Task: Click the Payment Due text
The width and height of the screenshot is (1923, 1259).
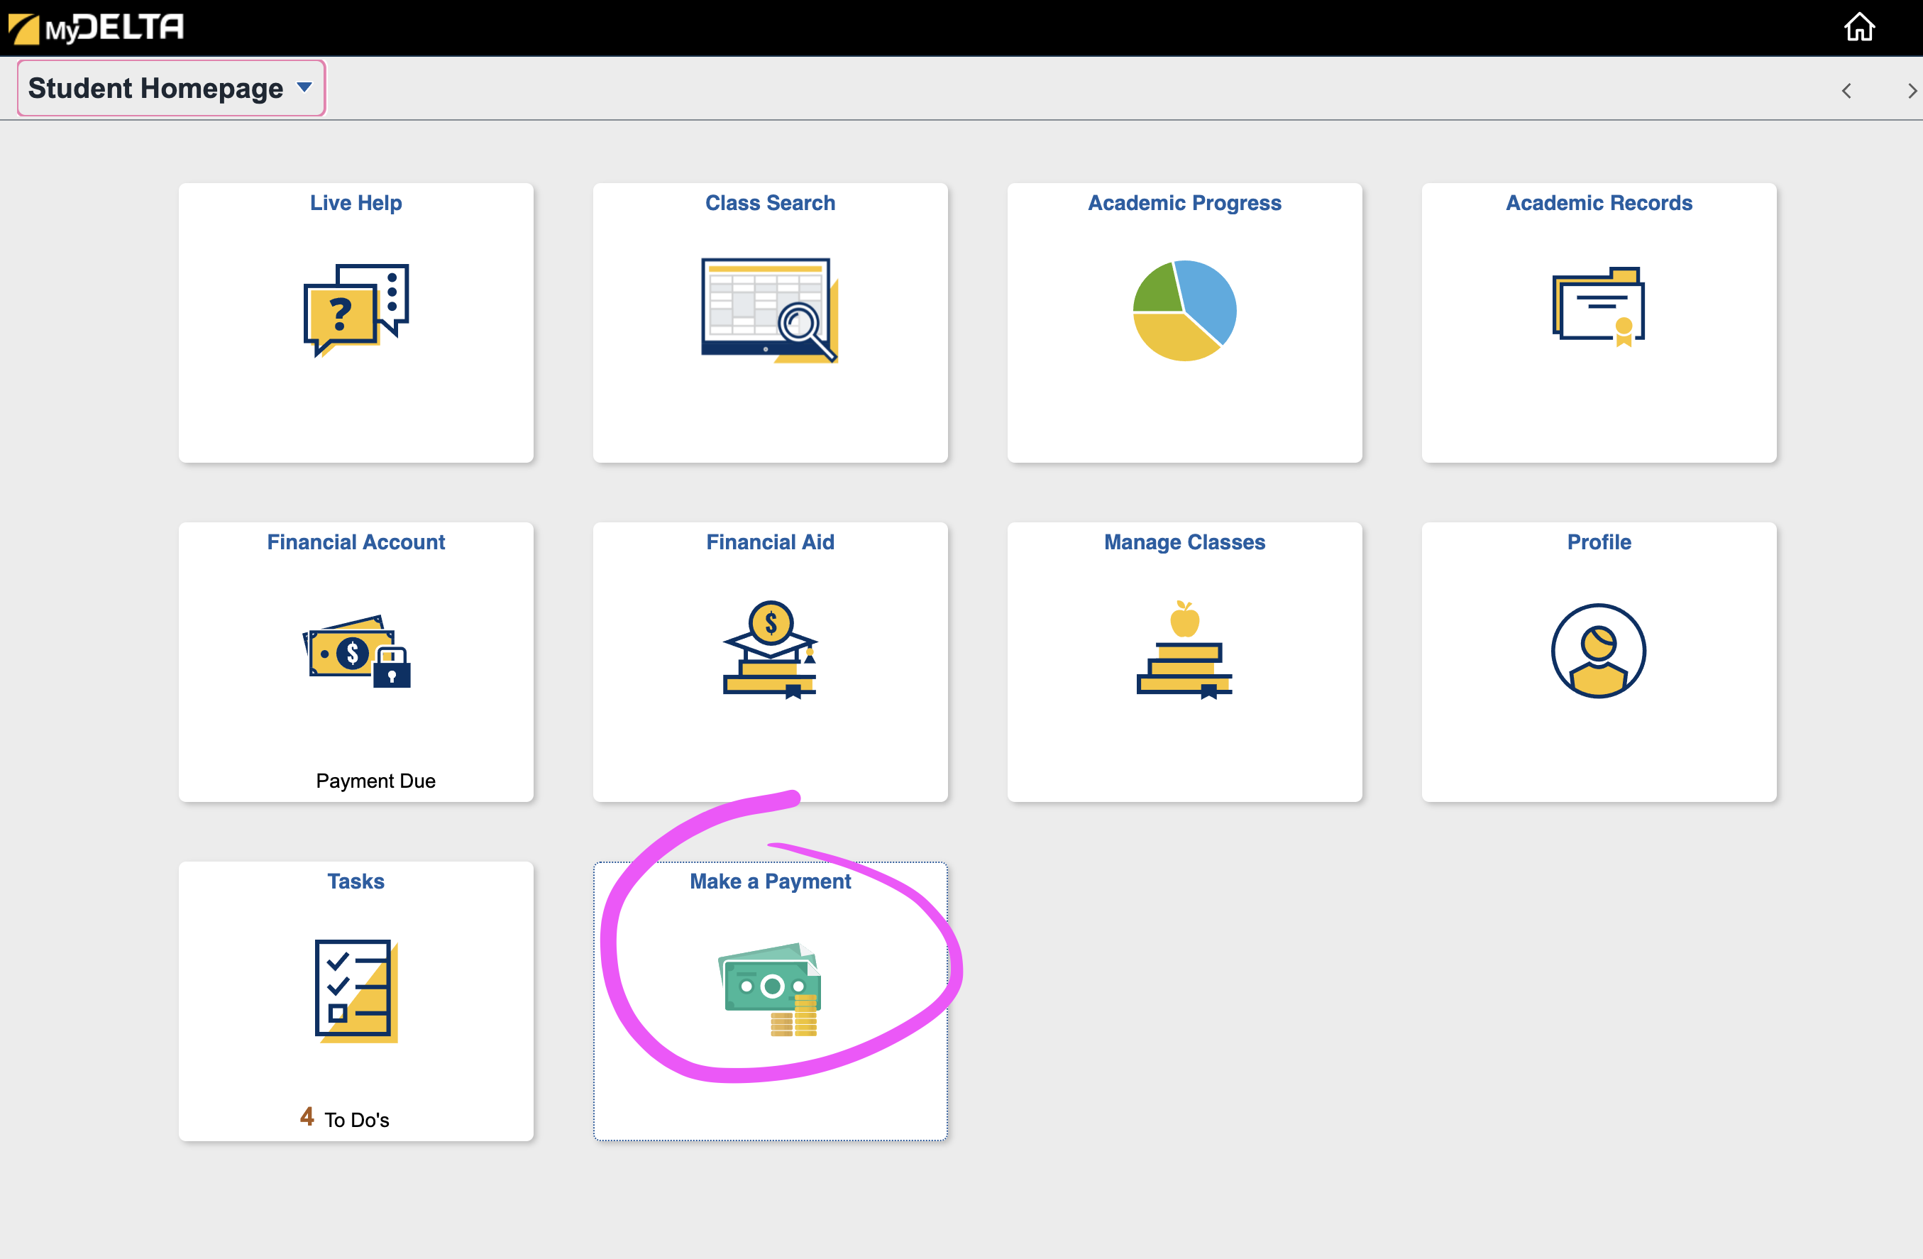Action: [x=375, y=781]
